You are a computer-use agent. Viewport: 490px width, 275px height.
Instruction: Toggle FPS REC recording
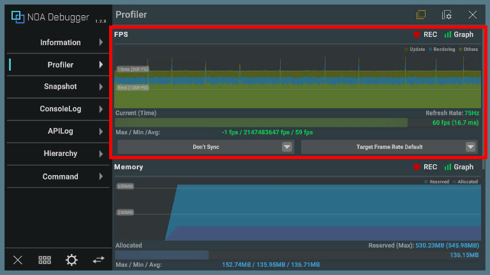coord(426,35)
